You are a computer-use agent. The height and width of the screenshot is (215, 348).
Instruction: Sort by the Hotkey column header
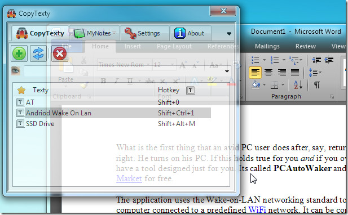point(169,90)
